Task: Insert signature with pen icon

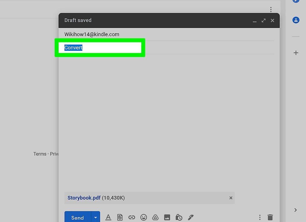Action: coord(191,217)
